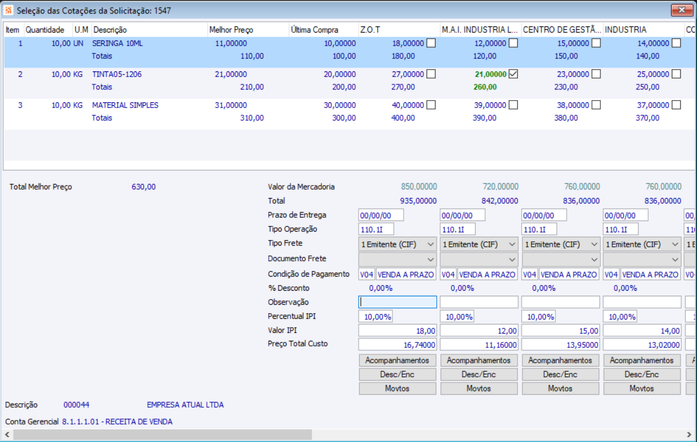This screenshot has height=442, width=697.
Task: Select INDUSTRIA checkbox for SERINGA 10ML row
Action: click(676, 43)
